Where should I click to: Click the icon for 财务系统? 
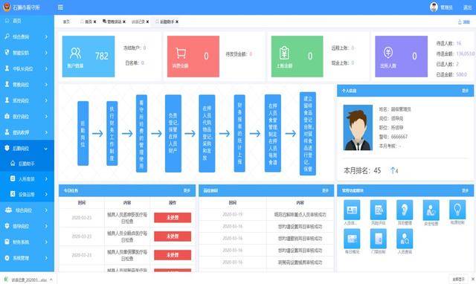(x=7, y=242)
